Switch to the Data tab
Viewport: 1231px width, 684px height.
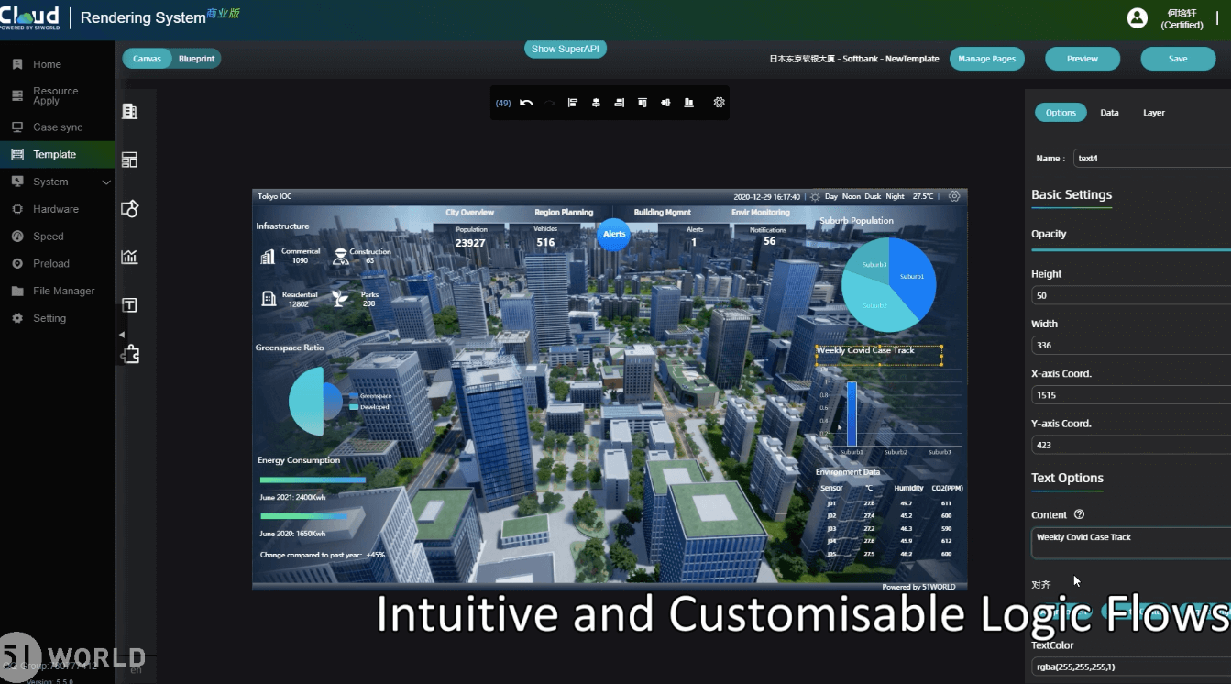pos(1109,113)
